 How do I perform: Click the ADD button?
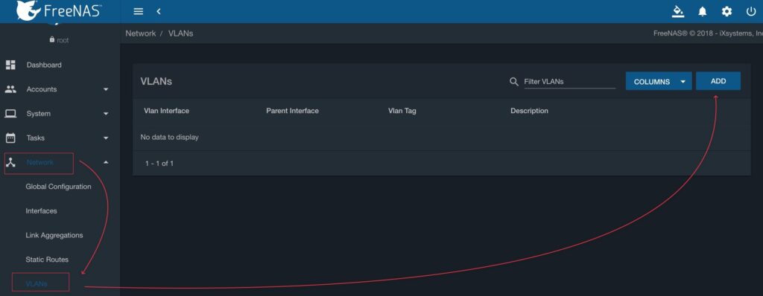[718, 81]
